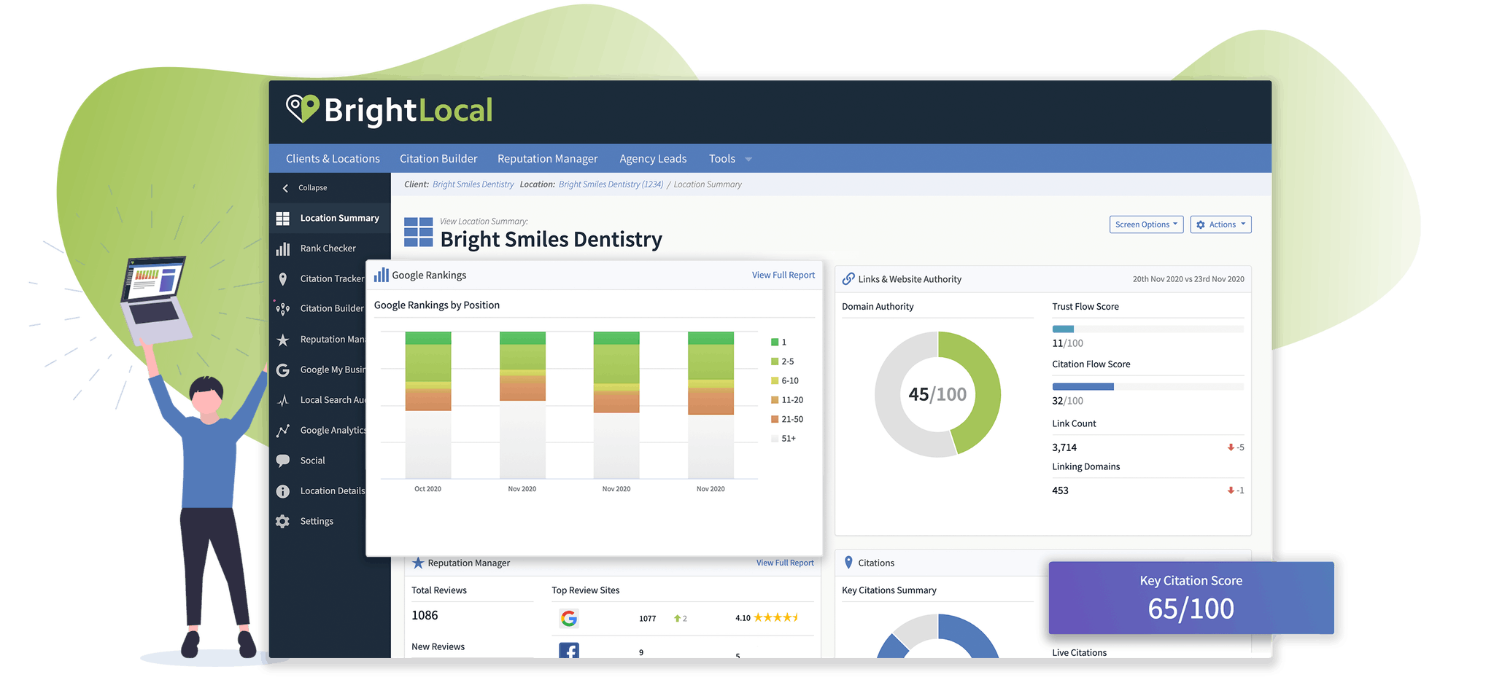Open the Bright Smiles Dentistry client breadcrumb link
The height and width of the screenshot is (696, 1494).
(472, 184)
